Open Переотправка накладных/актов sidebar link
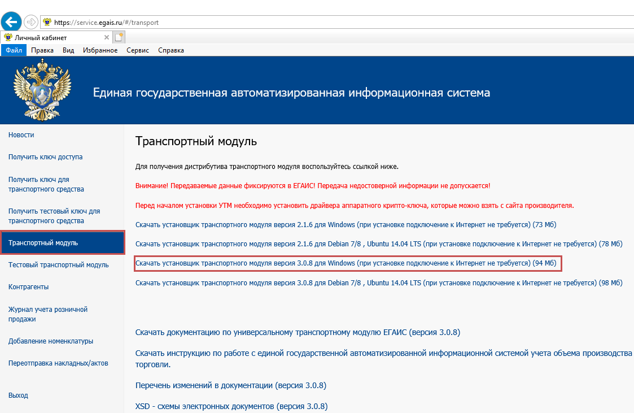The image size is (634, 413). [58, 363]
